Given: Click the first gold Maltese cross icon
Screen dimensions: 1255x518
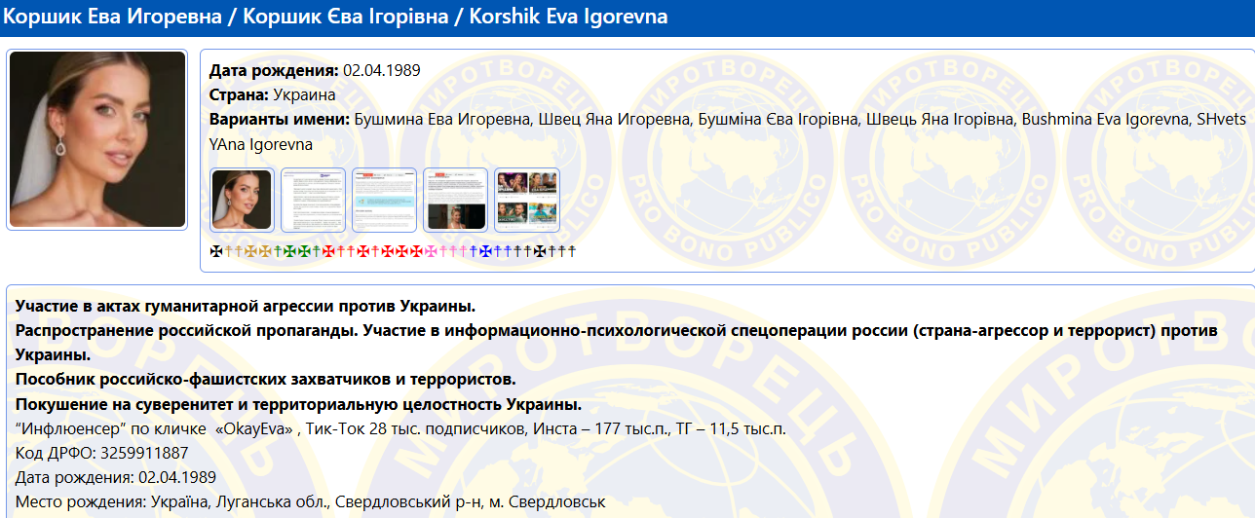Looking at the screenshot, I should [250, 251].
